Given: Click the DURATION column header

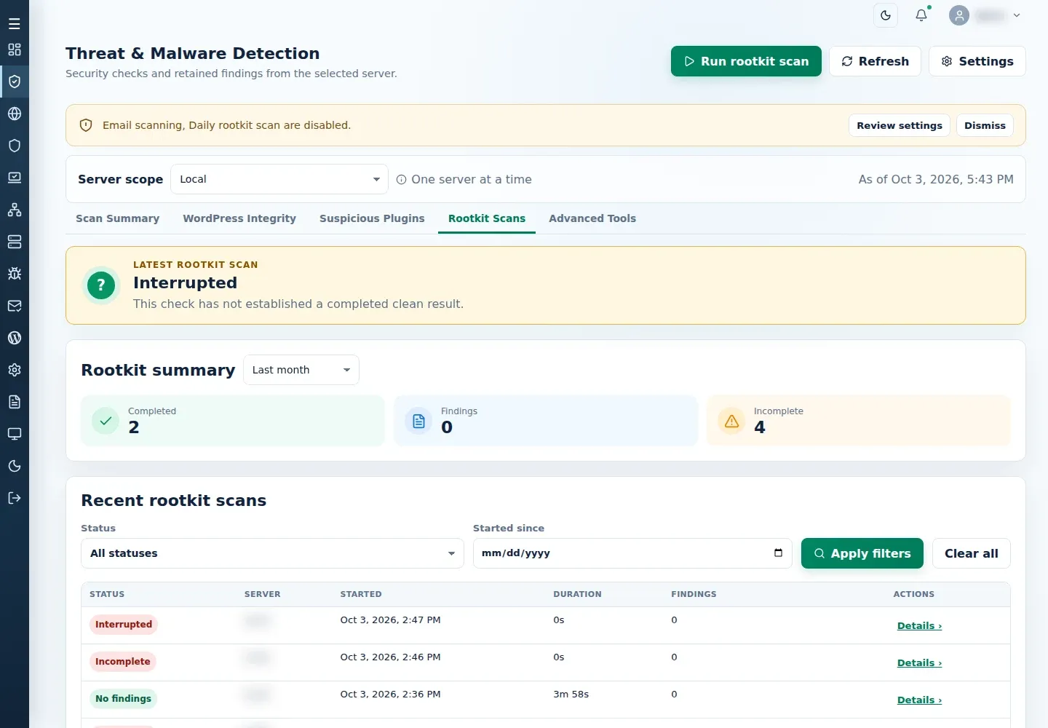Looking at the screenshot, I should 577,594.
